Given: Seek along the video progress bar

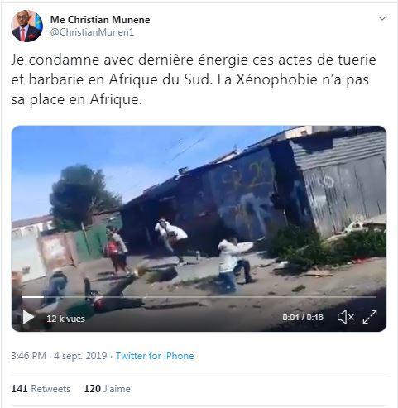Looking at the screenshot, I should point(199,297).
